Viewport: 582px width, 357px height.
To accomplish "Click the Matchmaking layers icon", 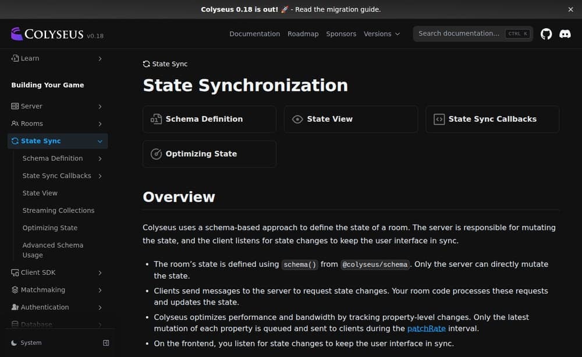I will [15, 290].
